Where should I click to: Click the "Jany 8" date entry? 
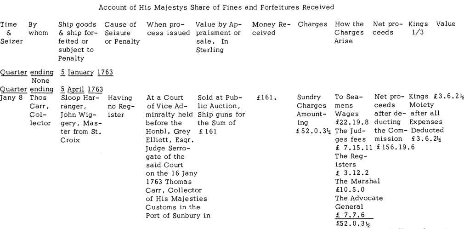click(11, 97)
